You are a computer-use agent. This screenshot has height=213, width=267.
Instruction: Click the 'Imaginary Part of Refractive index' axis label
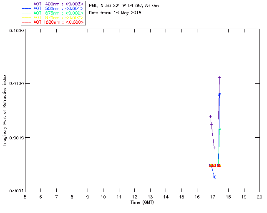coord(5,110)
